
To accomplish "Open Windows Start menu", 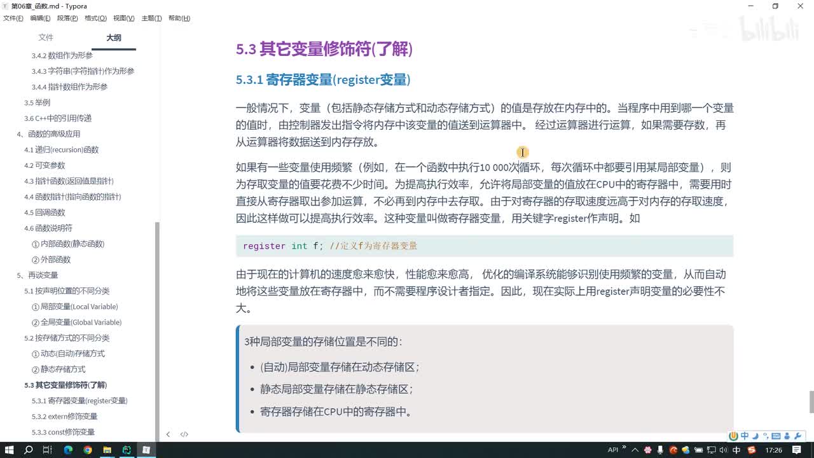I will 9,450.
